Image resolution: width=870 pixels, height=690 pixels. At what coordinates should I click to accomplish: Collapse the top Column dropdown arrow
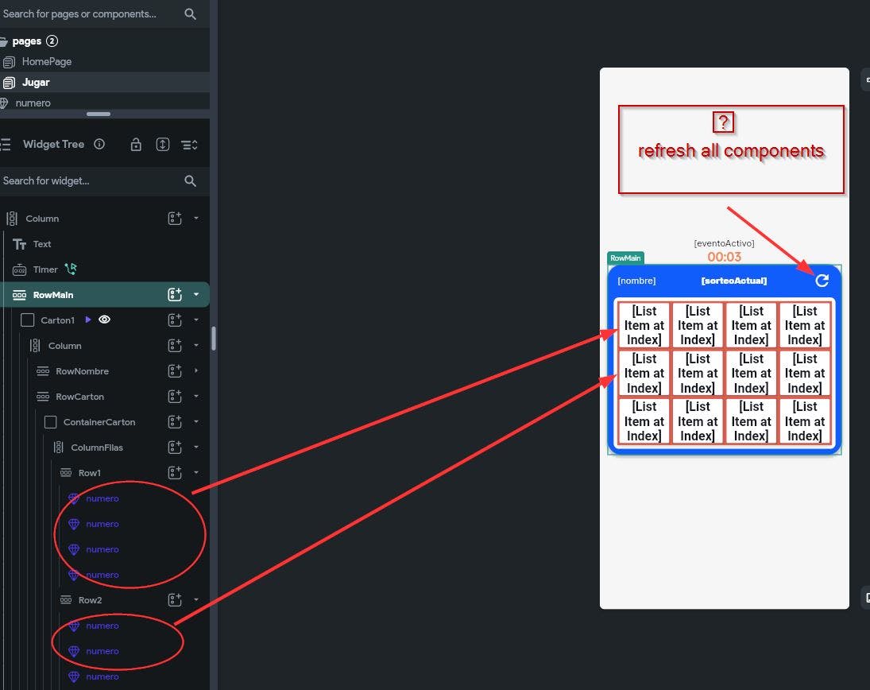[196, 218]
